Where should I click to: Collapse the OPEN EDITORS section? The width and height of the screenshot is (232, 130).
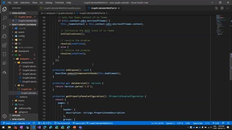pos(23,13)
